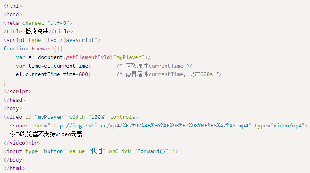Click the opening body tag

point(13,108)
